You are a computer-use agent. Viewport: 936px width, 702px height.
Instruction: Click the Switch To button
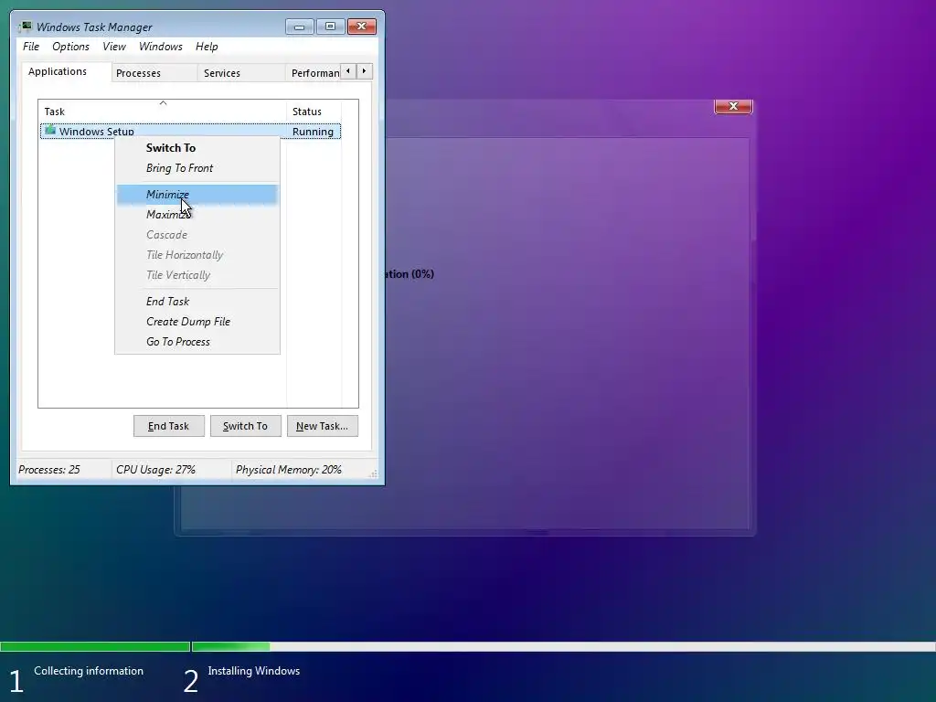(x=245, y=426)
